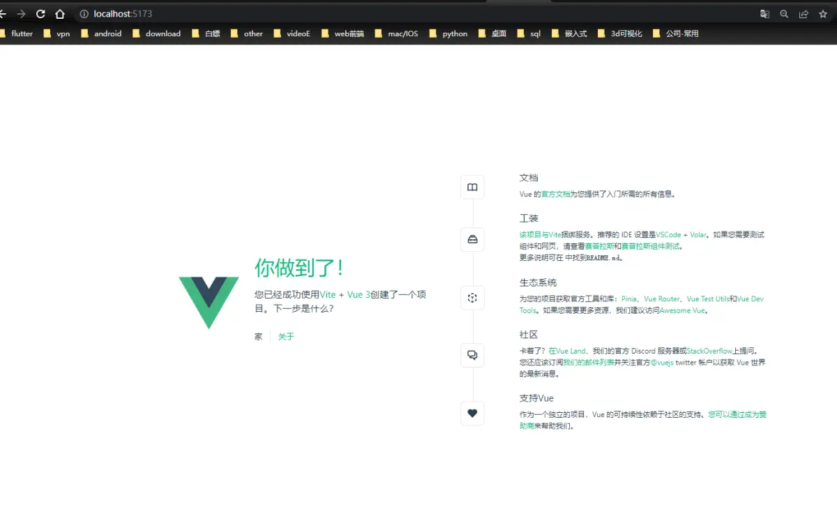This screenshot has width=837, height=523.
Task: Open the download bookmarks folder
Action: point(156,33)
